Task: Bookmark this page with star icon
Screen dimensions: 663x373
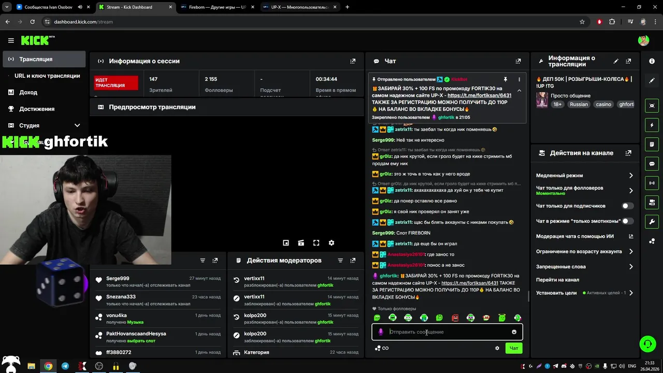Action: coord(582,22)
